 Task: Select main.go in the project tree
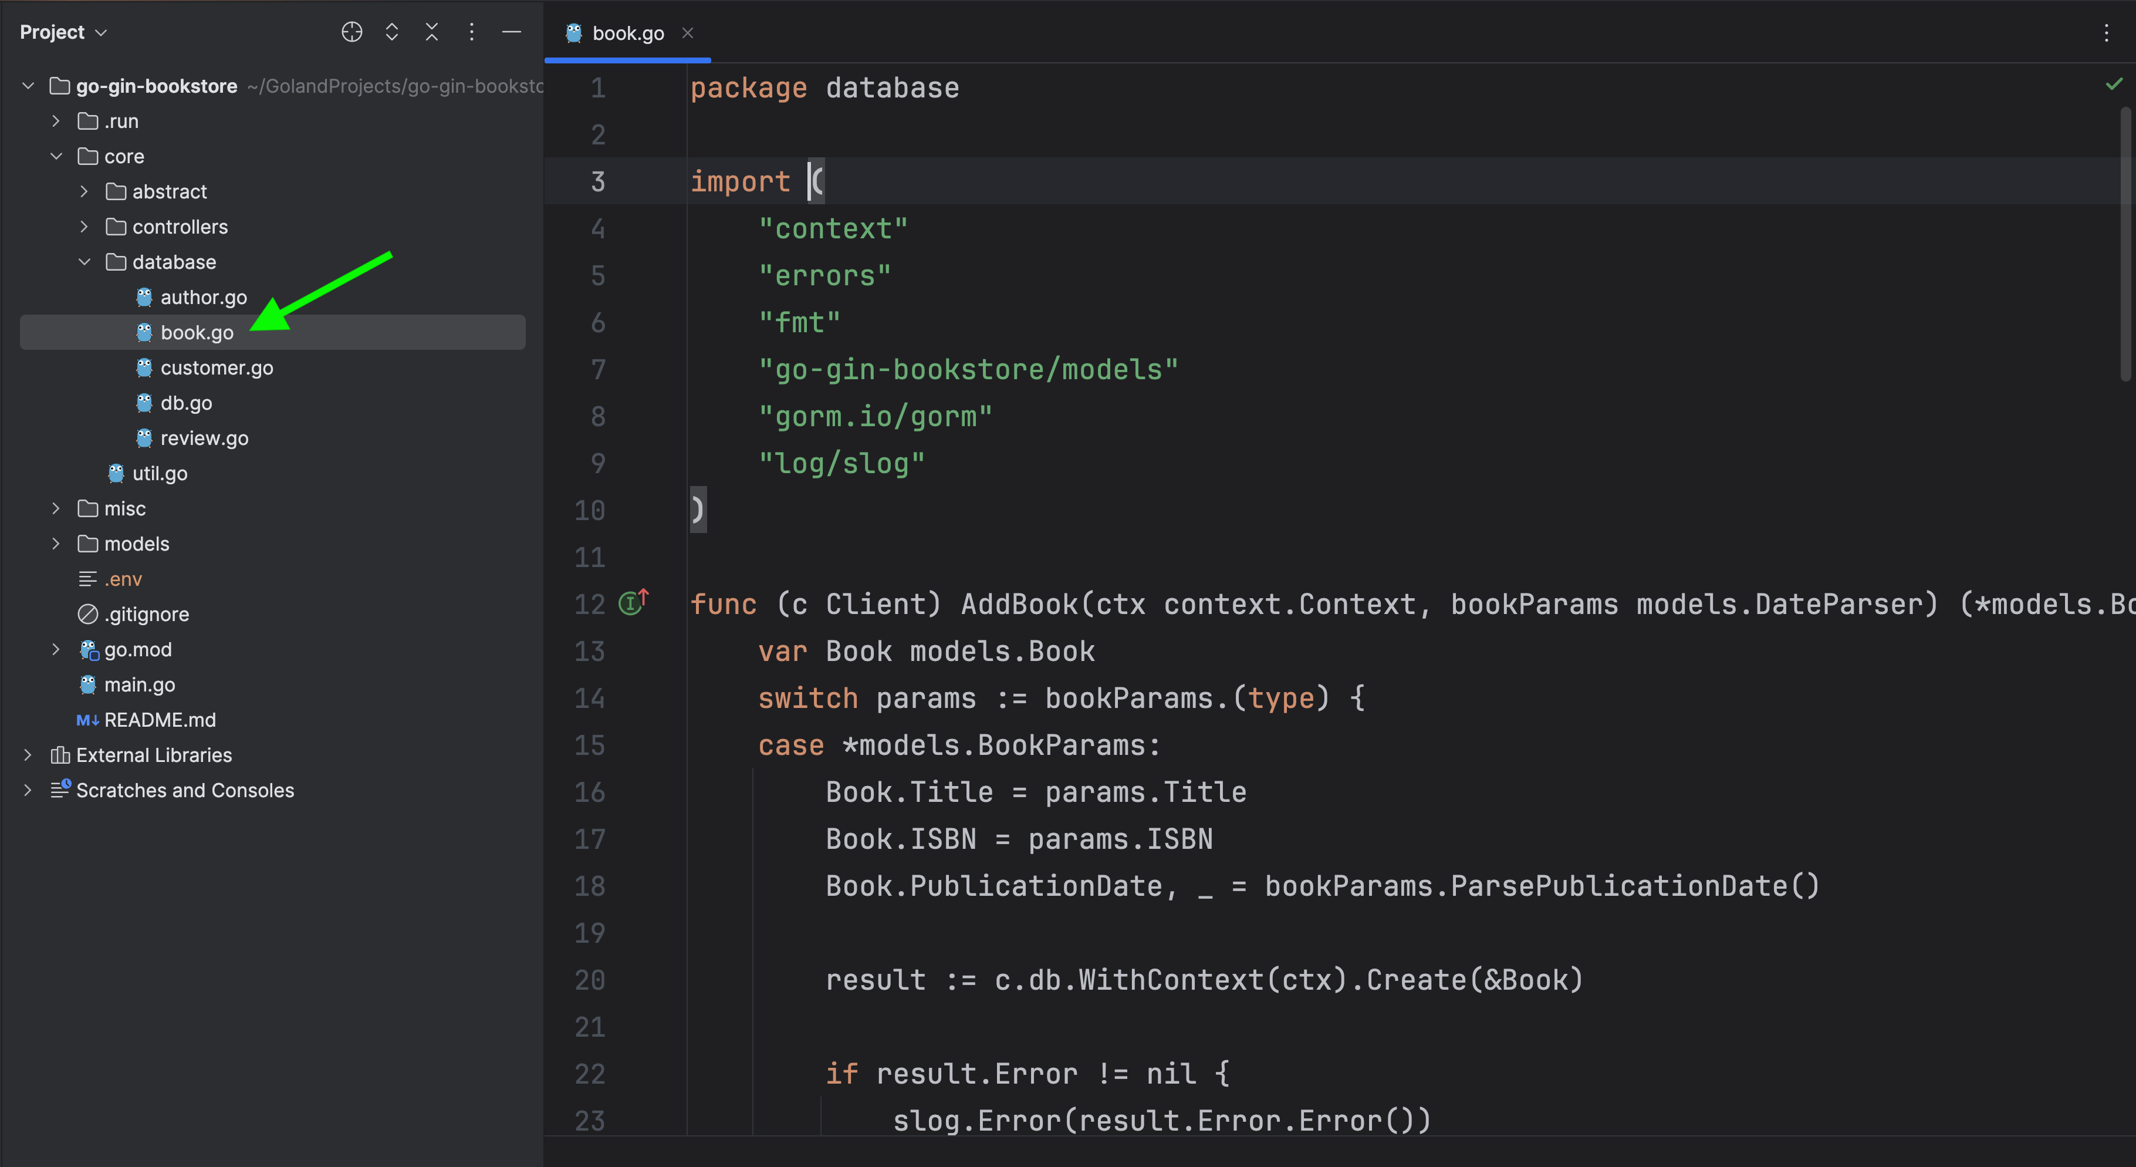click(x=139, y=685)
